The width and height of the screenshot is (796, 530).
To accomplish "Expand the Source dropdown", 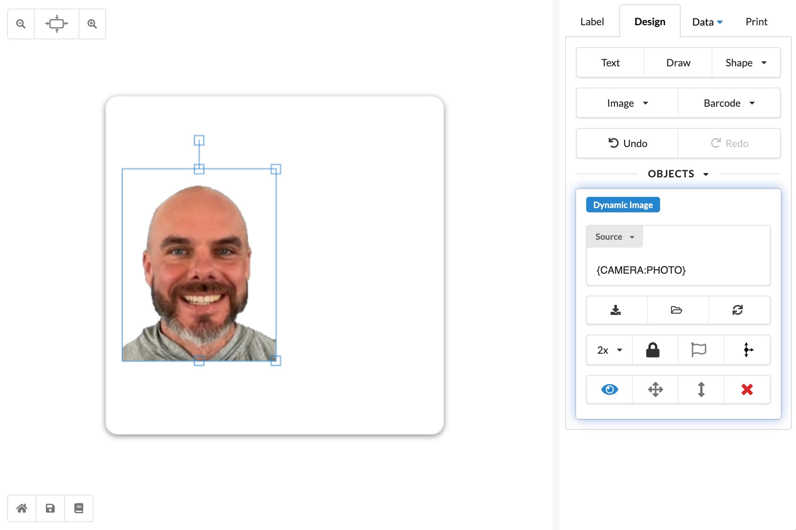I will pyautogui.click(x=614, y=237).
